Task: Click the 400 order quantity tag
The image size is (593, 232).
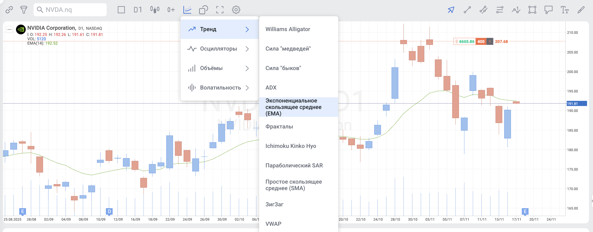Action: (481, 41)
